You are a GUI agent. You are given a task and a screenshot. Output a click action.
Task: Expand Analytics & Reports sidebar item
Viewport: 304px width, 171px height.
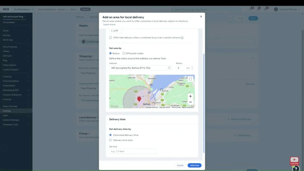click(x=15, y=95)
